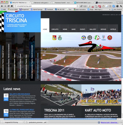Click the Coni logo on the banner
123x125 pixels.
coord(103,38)
